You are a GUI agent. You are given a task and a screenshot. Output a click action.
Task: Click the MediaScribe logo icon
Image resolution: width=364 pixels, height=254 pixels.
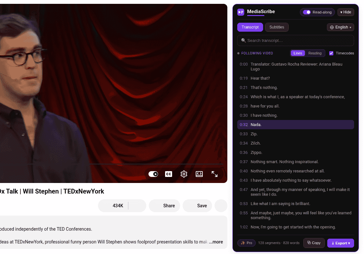(x=241, y=12)
